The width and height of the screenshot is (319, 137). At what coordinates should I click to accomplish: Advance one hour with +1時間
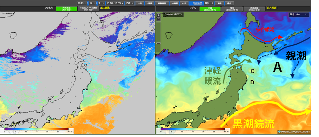[x=174, y=4]
